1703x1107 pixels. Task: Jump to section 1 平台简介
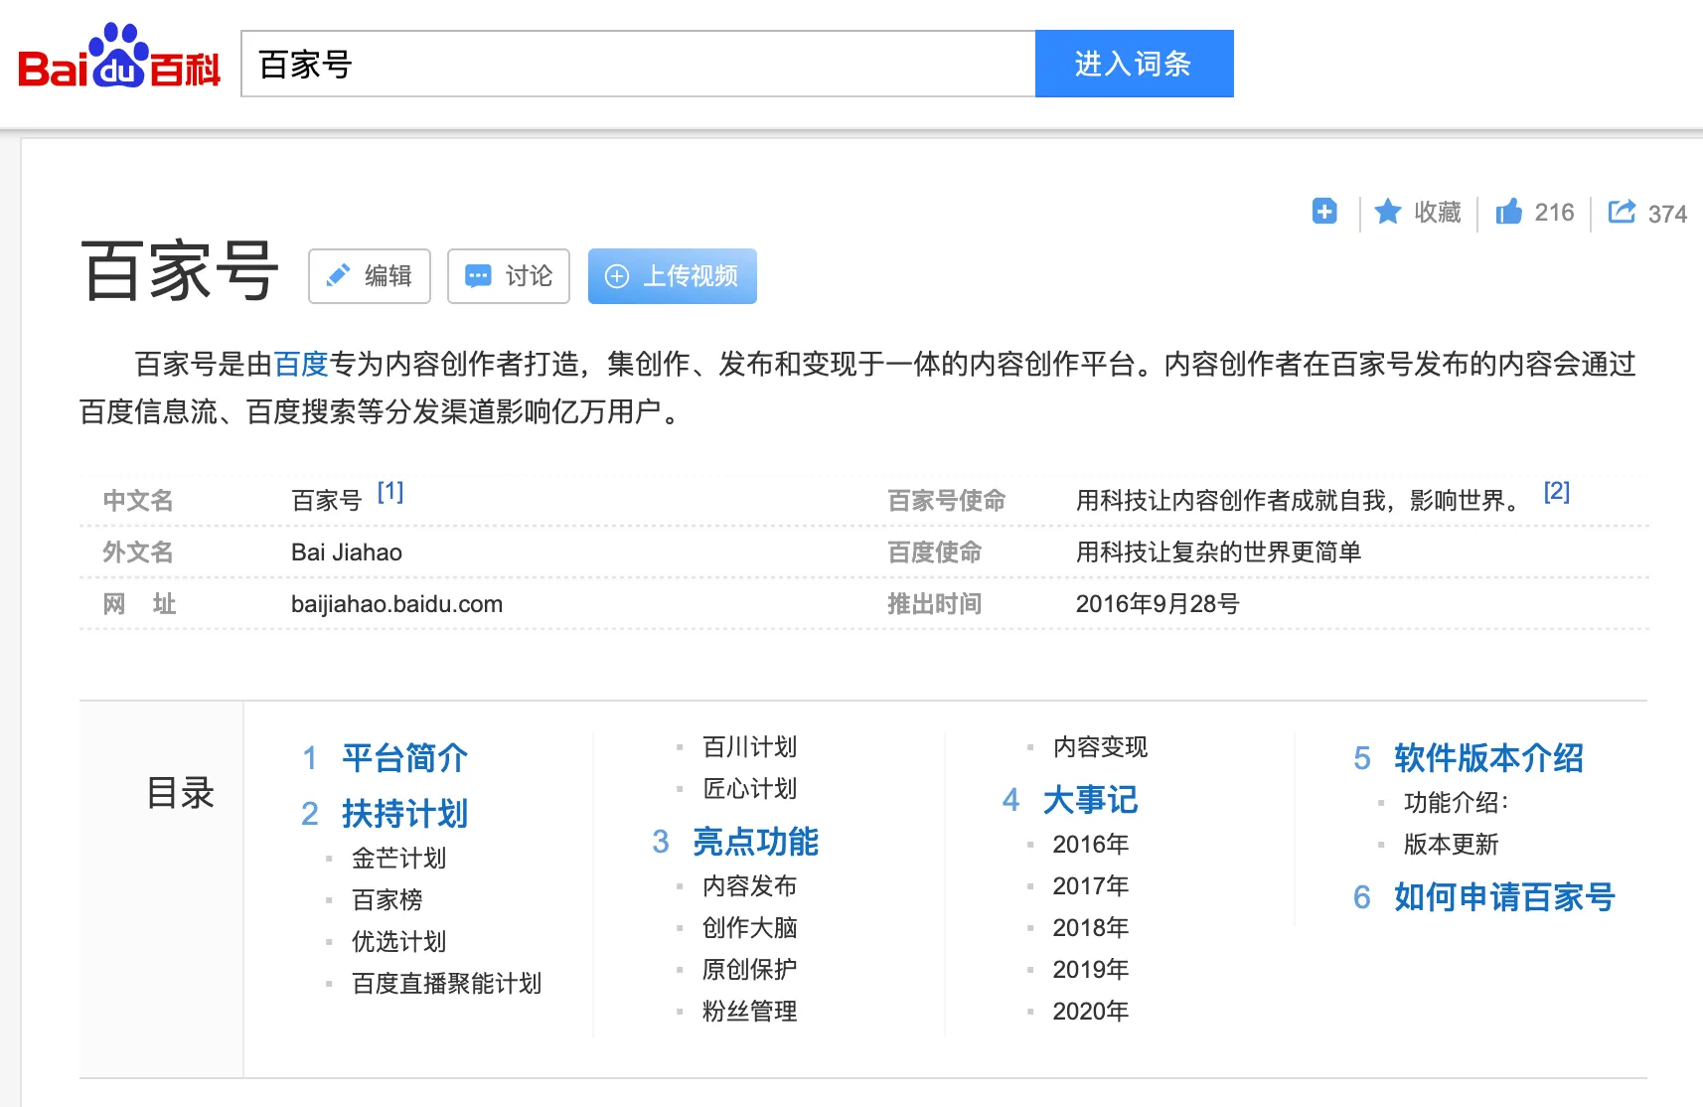(x=403, y=758)
